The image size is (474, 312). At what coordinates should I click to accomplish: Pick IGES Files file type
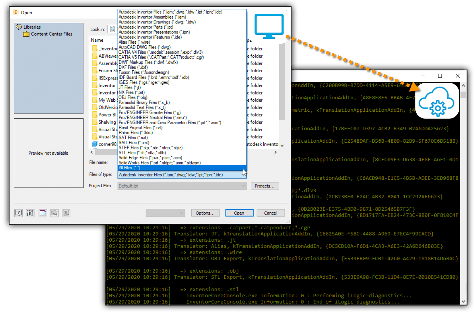(144, 82)
